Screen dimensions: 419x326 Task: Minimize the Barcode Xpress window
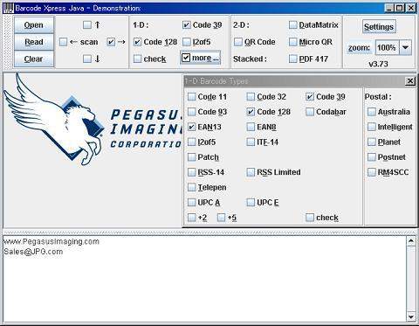tap(389, 8)
